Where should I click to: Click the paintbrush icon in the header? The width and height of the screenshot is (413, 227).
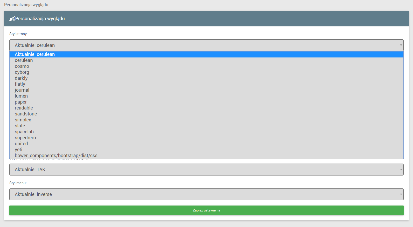coord(12,19)
